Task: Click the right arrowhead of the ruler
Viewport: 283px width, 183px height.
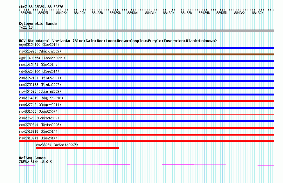Action: tap(273, 10)
